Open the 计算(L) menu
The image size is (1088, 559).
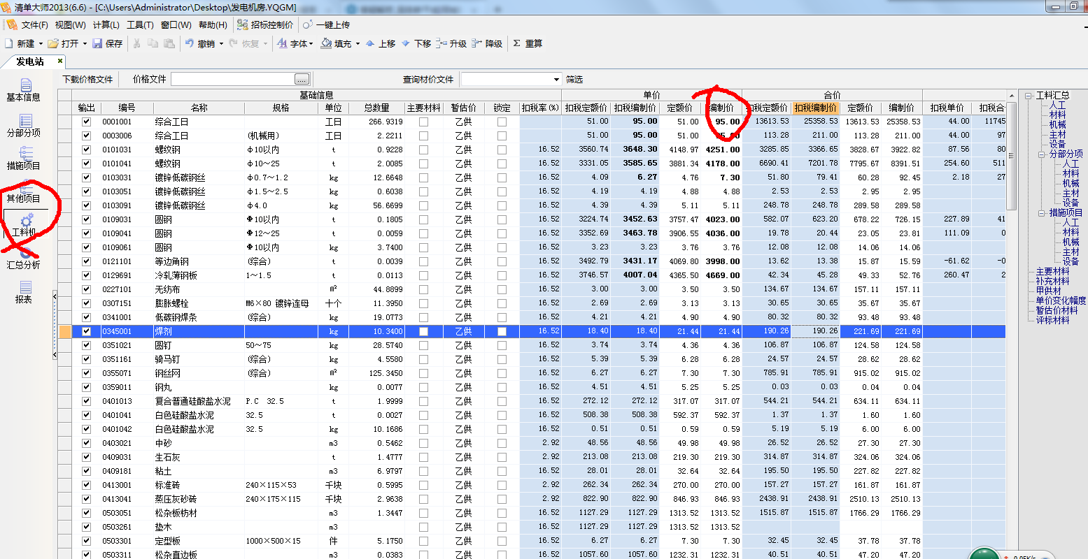106,24
